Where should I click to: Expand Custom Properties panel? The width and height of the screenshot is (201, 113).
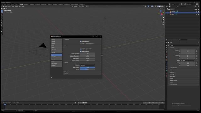173,85
